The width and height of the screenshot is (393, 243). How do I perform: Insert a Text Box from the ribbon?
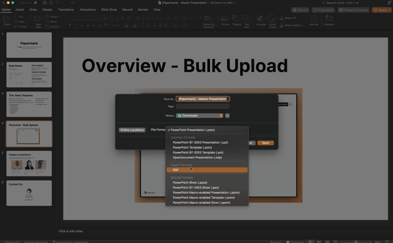(x=247, y=19)
